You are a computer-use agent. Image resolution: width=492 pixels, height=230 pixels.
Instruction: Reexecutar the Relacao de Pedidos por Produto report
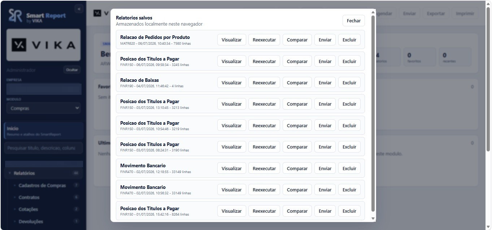pos(264,40)
